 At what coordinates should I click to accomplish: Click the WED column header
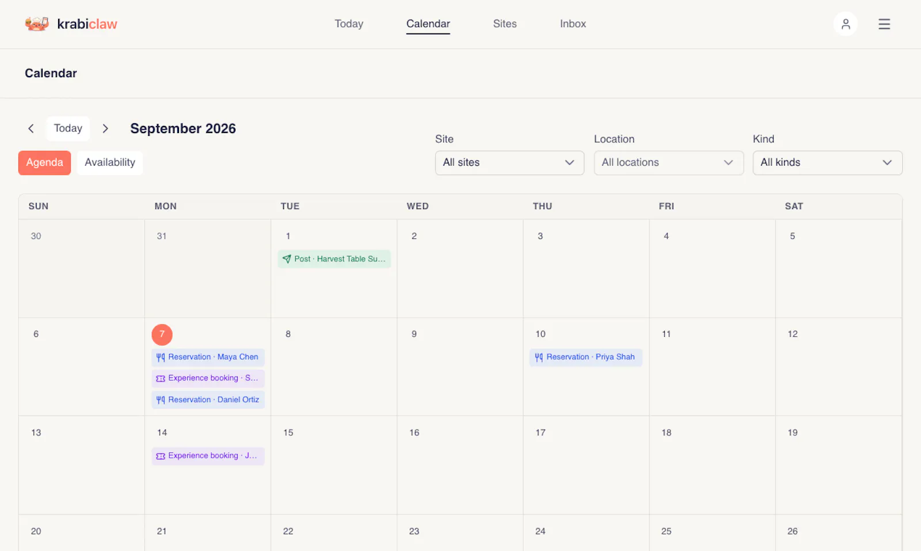click(x=417, y=206)
